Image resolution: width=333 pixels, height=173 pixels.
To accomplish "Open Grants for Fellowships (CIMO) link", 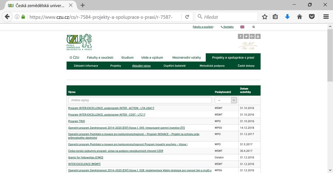I will pos(86,157).
